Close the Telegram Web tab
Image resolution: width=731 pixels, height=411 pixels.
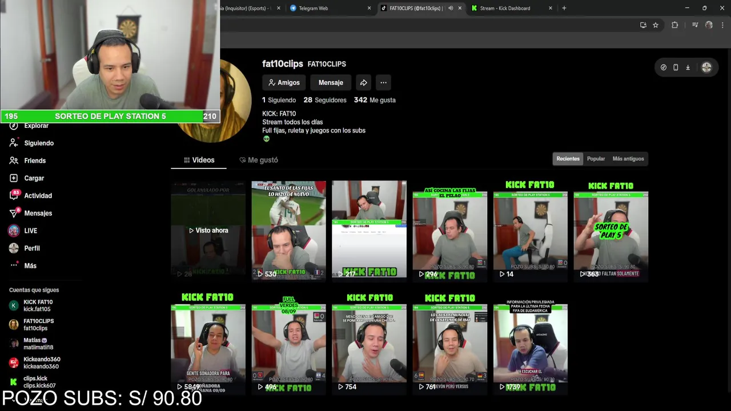pos(369,8)
